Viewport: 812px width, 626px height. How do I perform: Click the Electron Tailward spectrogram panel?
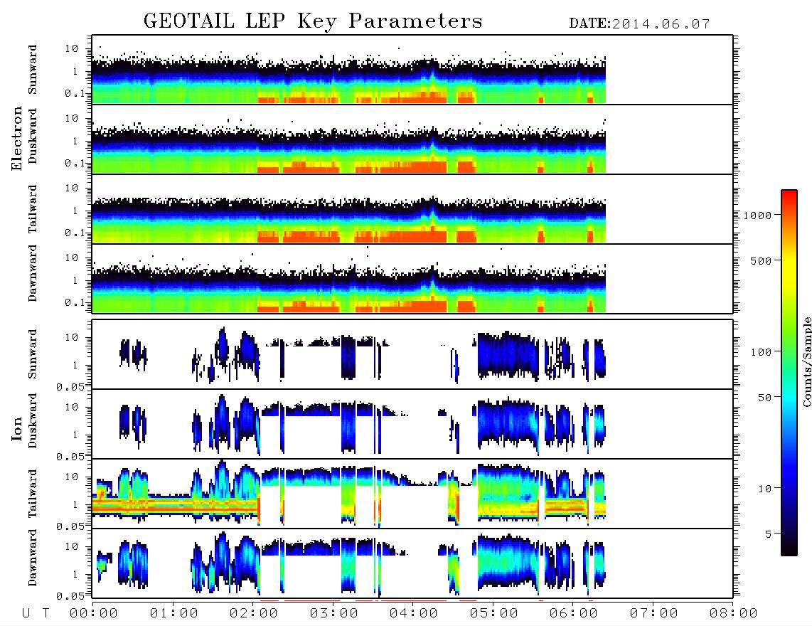pyautogui.click(x=412, y=209)
